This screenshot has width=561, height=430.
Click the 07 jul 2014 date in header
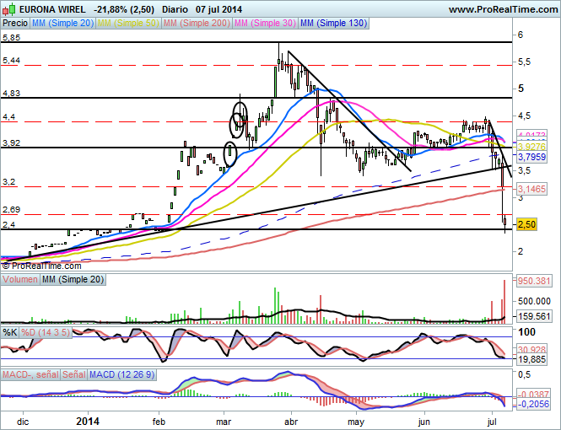(218, 9)
